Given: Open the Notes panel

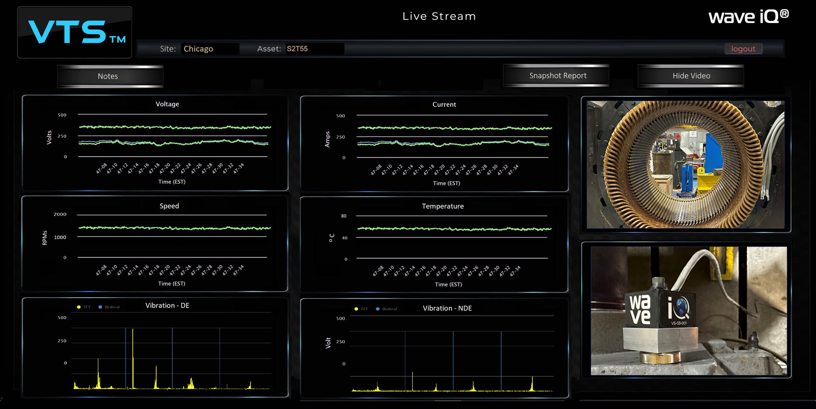Looking at the screenshot, I should pos(110,76).
